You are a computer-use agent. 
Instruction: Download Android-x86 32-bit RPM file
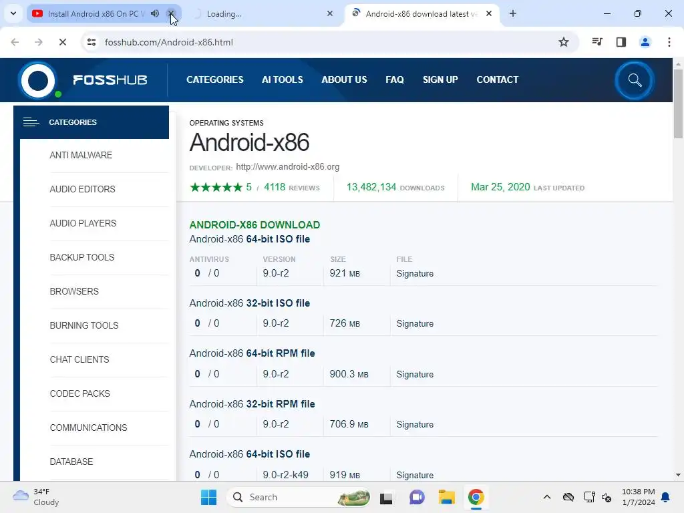252,404
